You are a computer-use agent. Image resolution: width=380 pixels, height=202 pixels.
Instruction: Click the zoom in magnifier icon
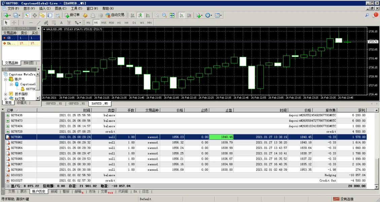pyautogui.click(x=157, y=15)
